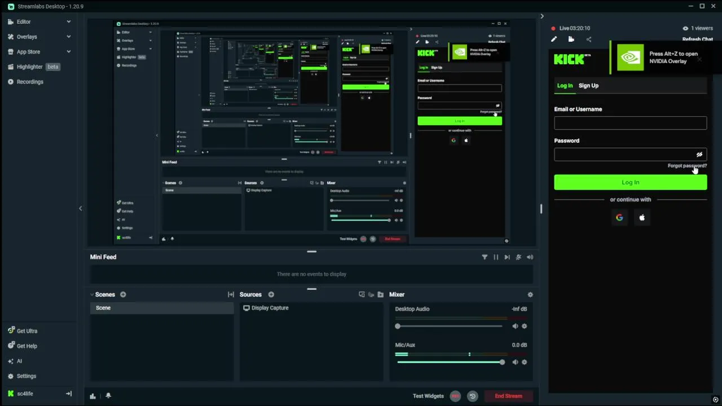Toggle the replay buffer button
This screenshot has height=406, width=722.
click(x=473, y=396)
